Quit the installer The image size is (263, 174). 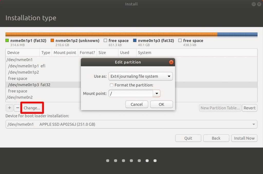188,138
